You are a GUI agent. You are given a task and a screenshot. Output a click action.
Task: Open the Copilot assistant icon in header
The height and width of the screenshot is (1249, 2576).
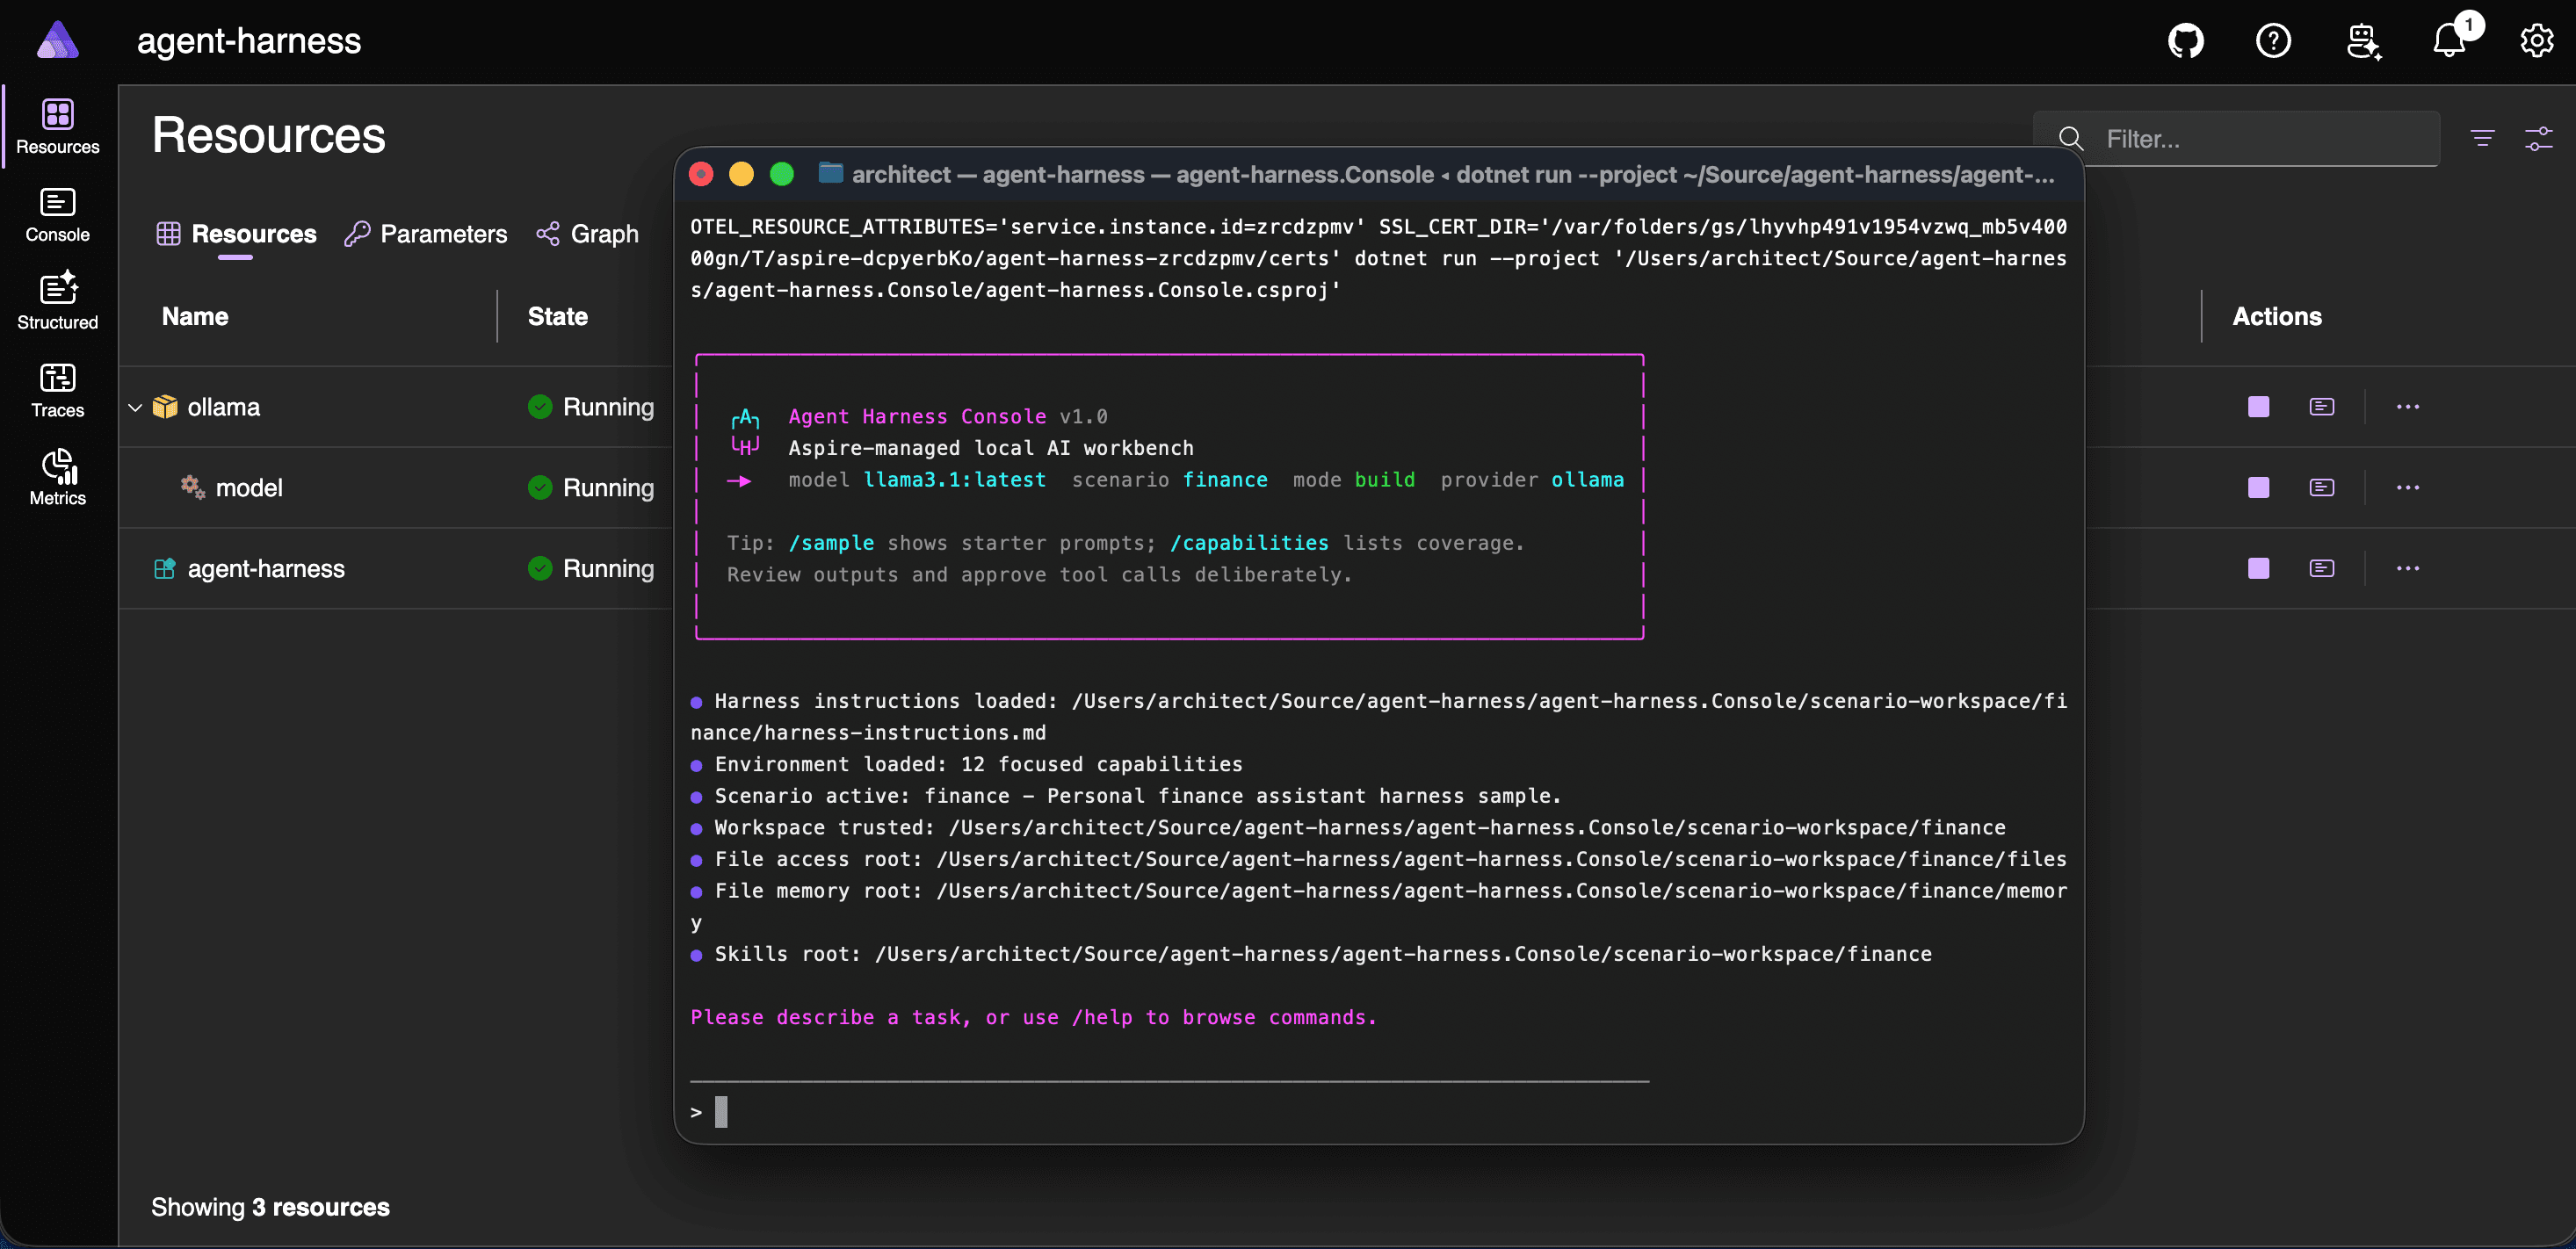[2362, 41]
